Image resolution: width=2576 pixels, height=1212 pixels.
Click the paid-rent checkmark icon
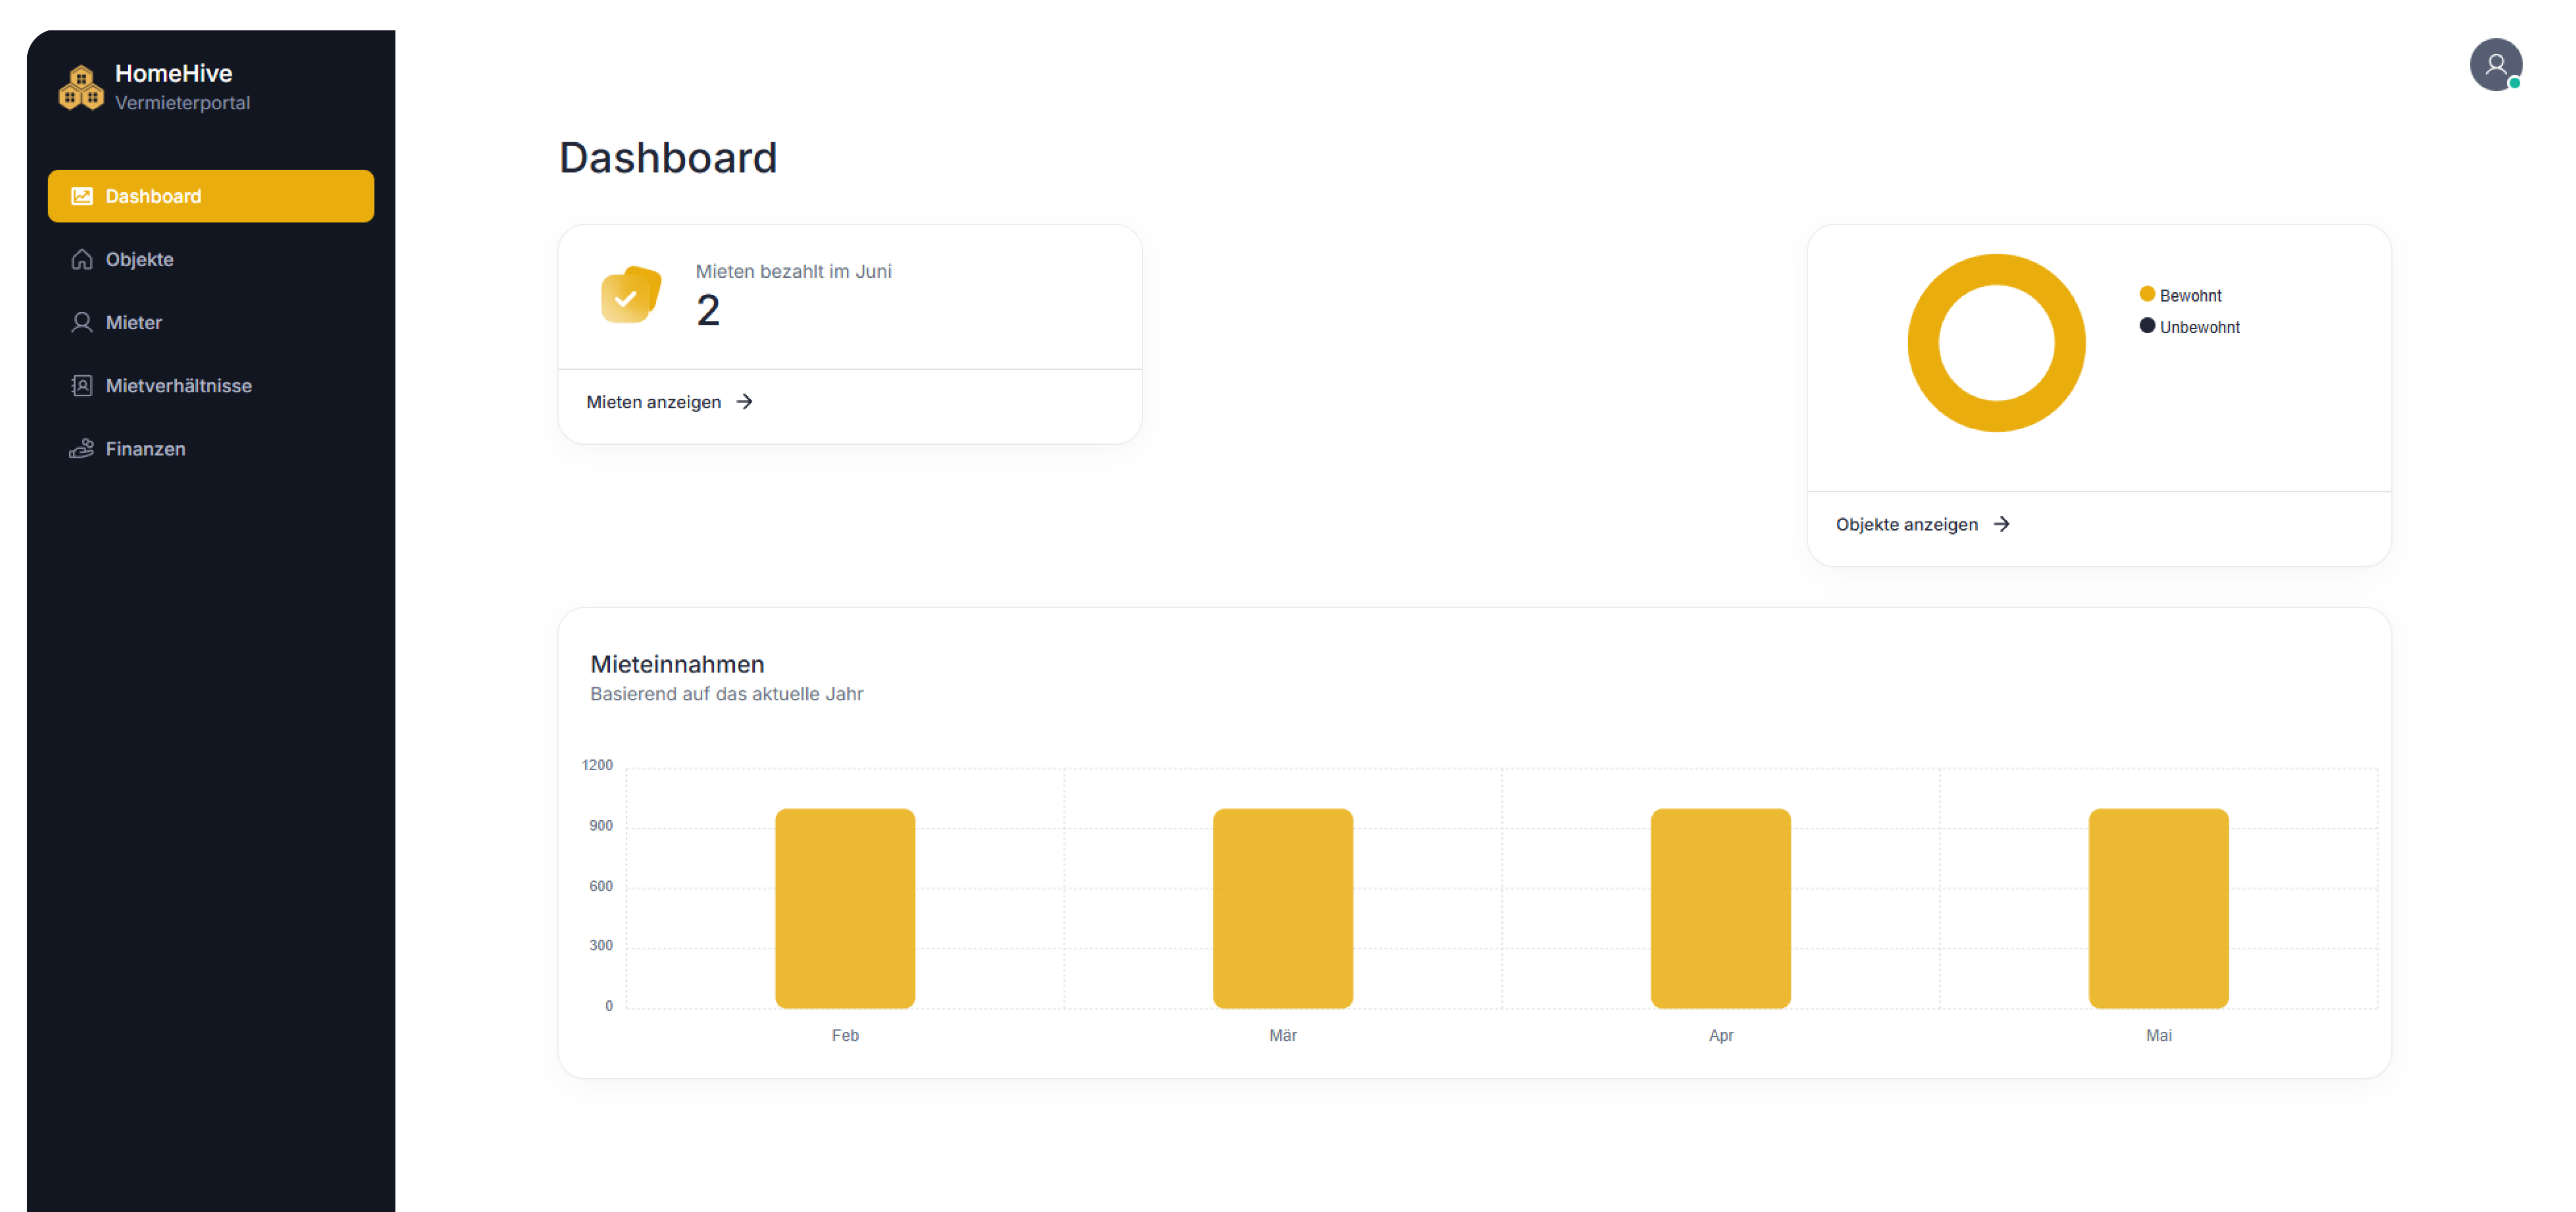[629, 296]
